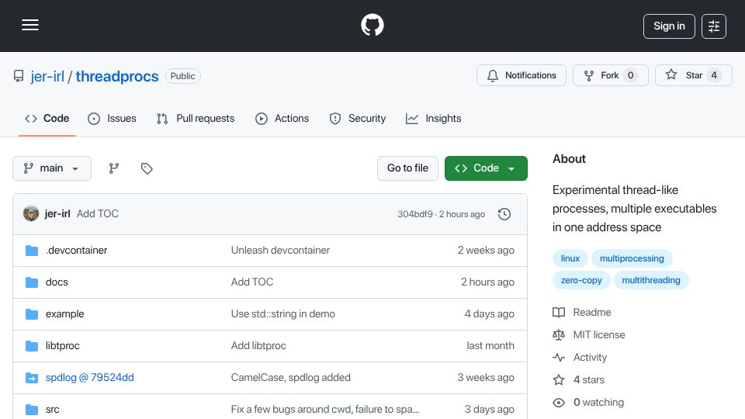This screenshot has height=419, width=745.
Task: Open the appearance settings sliders icon
Action: (x=714, y=26)
